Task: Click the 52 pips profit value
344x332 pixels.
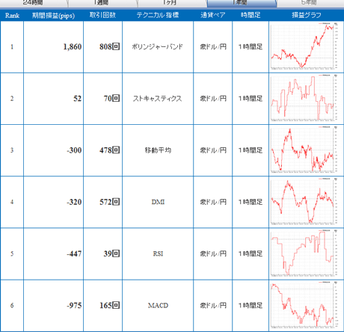Action: pyautogui.click(x=78, y=99)
